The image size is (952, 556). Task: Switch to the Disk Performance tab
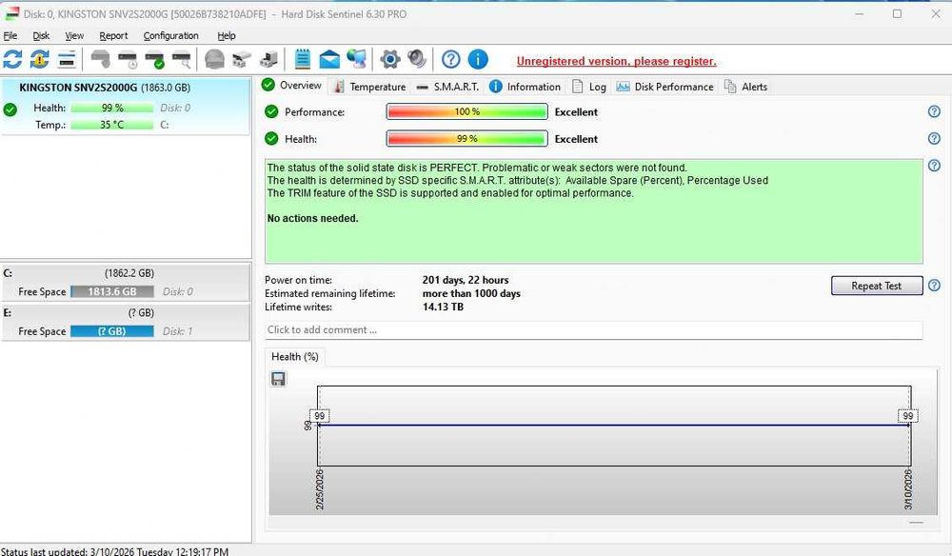[x=665, y=87]
